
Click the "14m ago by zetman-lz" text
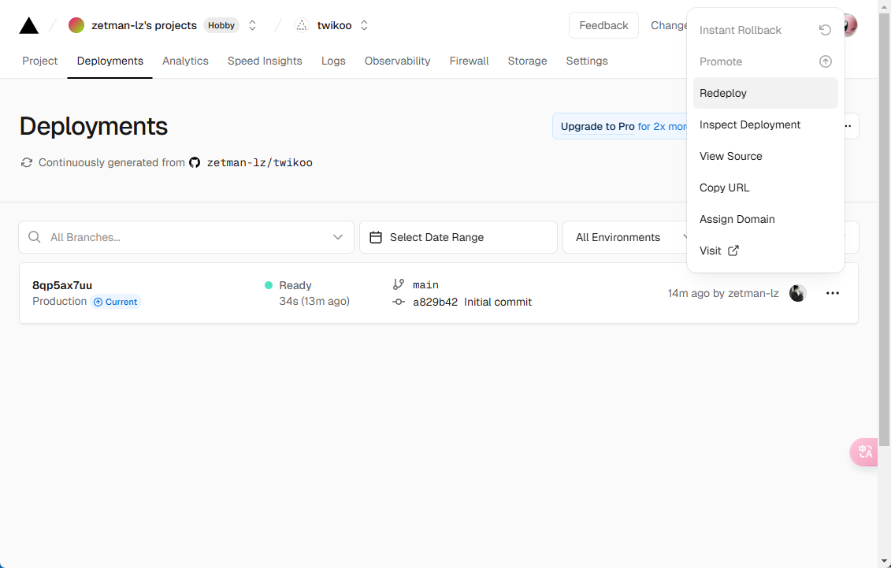point(723,293)
